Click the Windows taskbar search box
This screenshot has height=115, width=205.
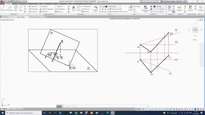[23, 113]
